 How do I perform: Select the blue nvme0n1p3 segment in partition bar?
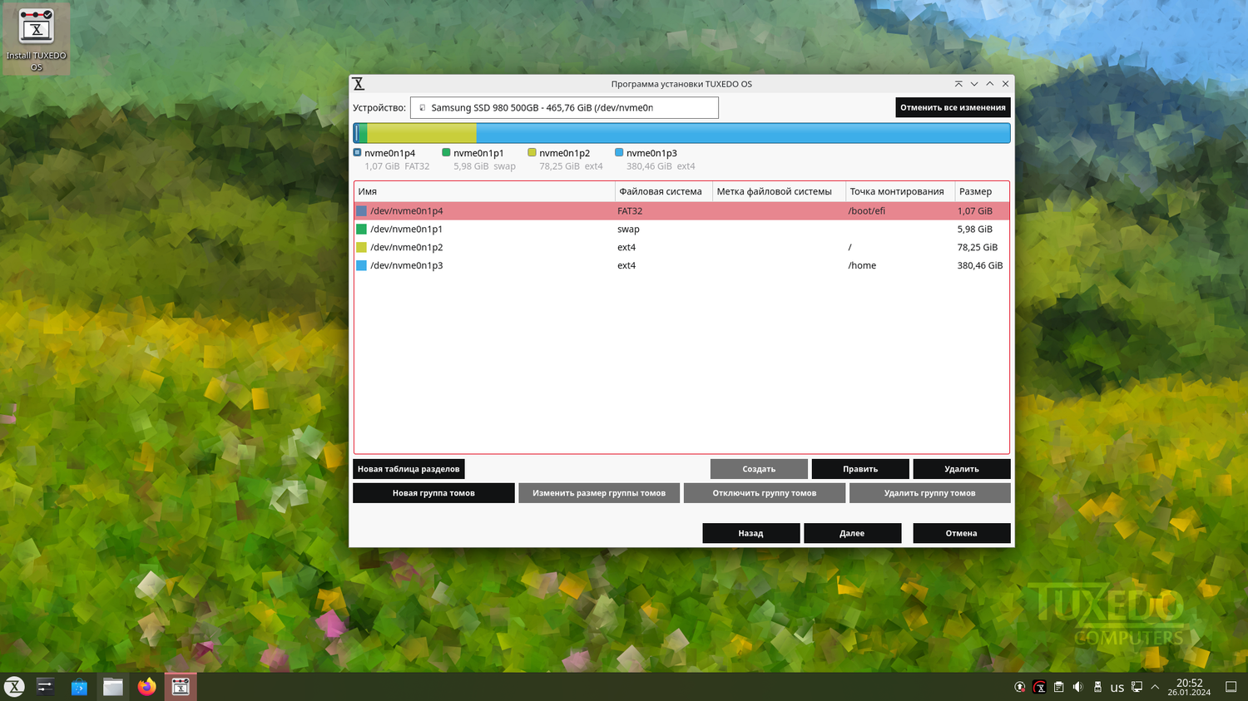tap(743, 133)
